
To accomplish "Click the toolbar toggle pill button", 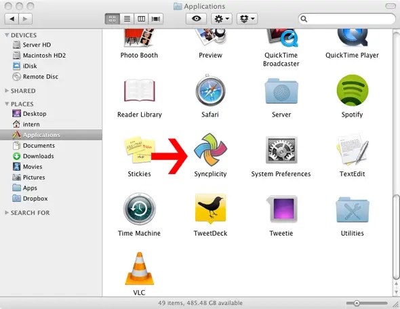I will (x=391, y=6).
